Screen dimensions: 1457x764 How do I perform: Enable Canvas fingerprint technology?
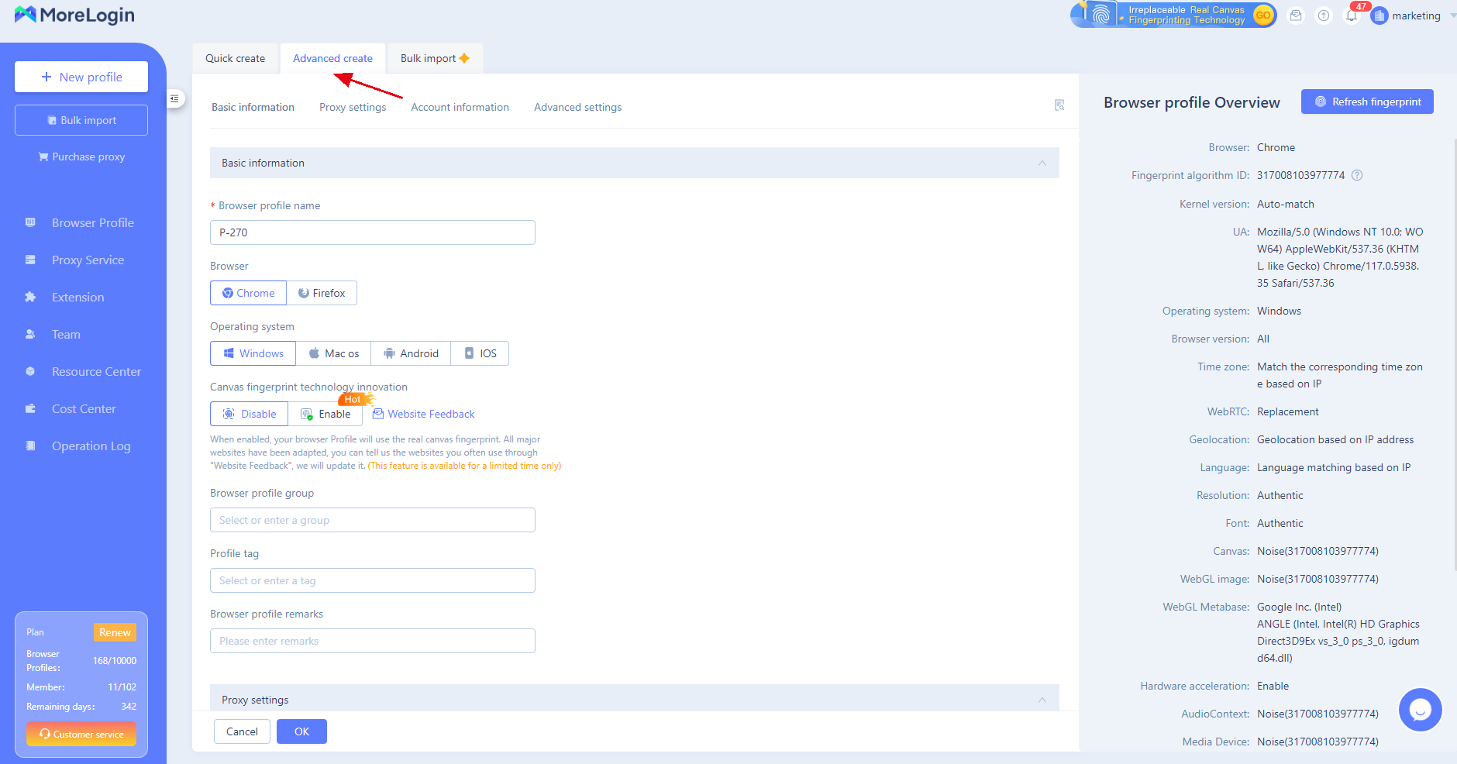coord(325,414)
